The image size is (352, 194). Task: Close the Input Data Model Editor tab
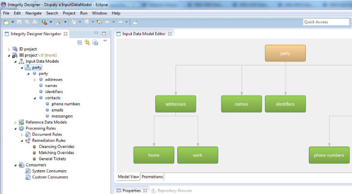pos(170,34)
